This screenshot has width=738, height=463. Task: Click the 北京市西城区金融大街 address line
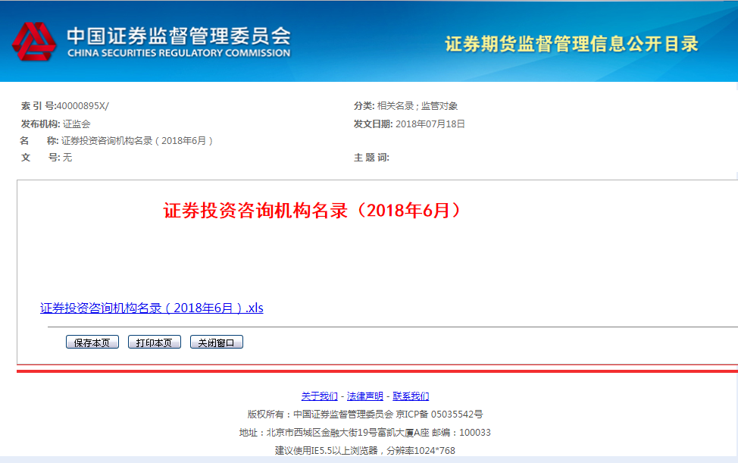pos(365,433)
